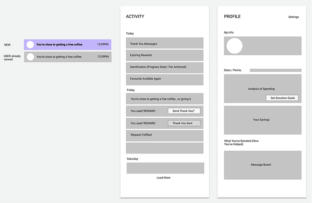Open the Analysis of Spending card
Viewport: 312px width, 203px height.
[x=263, y=88]
